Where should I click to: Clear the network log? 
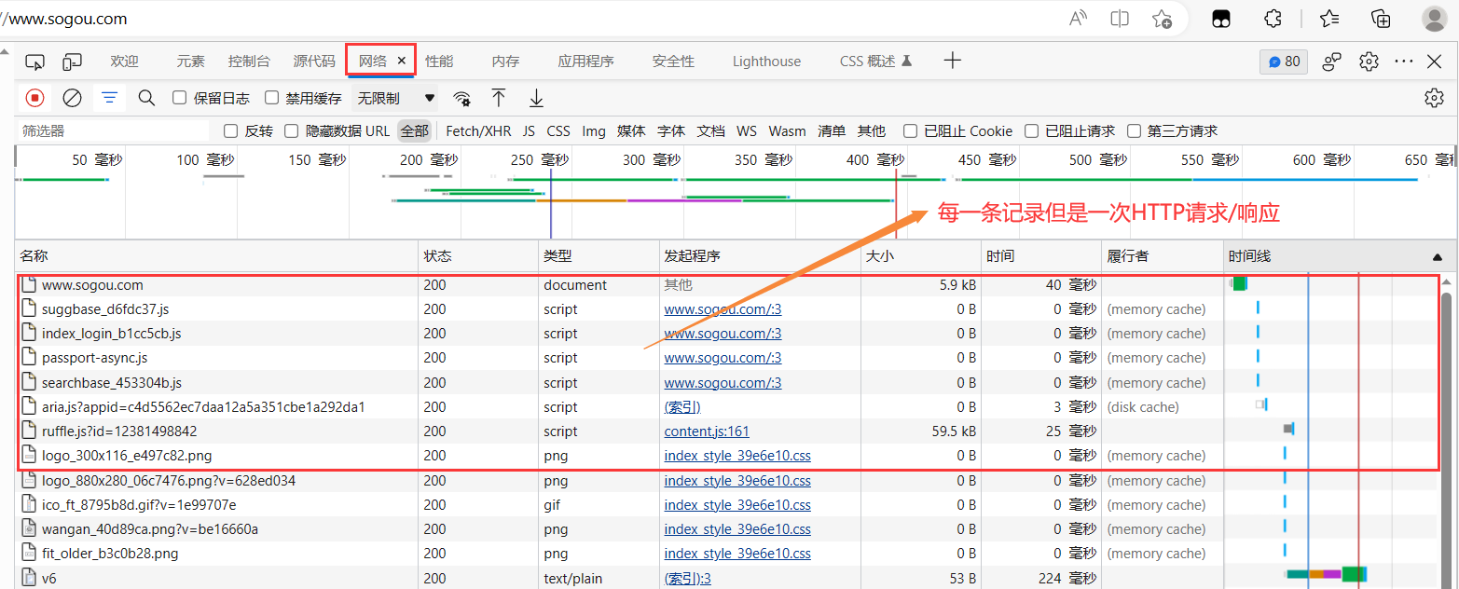[x=72, y=97]
